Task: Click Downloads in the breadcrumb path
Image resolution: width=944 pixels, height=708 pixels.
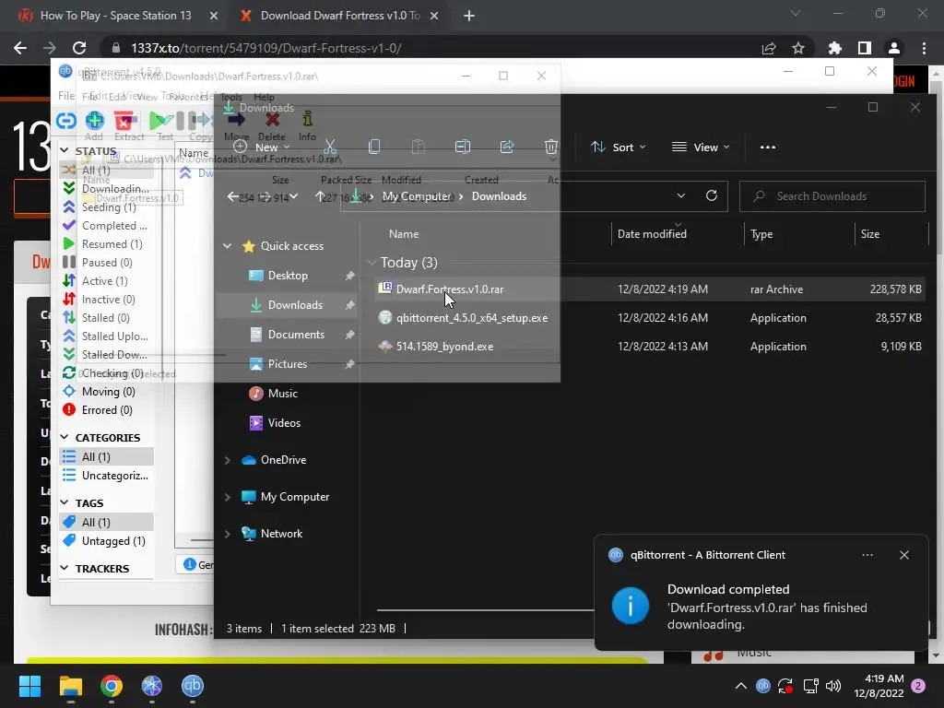Action: [499, 196]
